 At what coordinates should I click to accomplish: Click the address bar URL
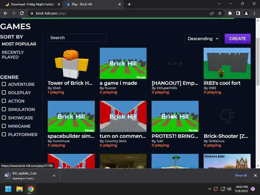pos(51,13)
